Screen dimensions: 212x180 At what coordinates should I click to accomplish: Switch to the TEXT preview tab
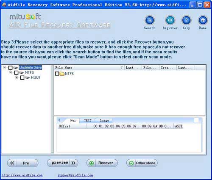coord(88,120)
